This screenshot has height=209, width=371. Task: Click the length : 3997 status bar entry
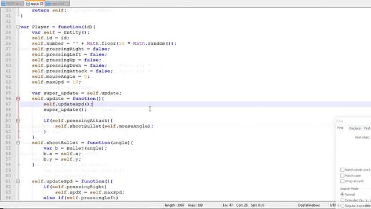pos(174,205)
